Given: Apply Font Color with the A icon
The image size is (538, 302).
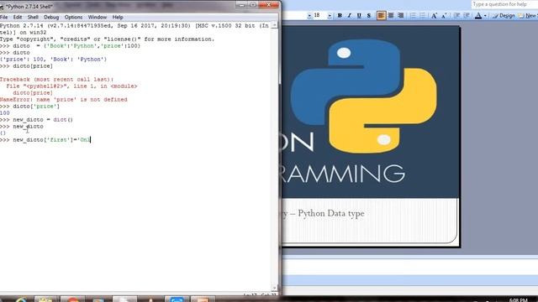Looking at the screenshot, I should coord(478,15).
